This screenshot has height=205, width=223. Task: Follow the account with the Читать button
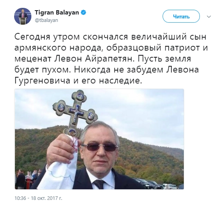point(181,16)
